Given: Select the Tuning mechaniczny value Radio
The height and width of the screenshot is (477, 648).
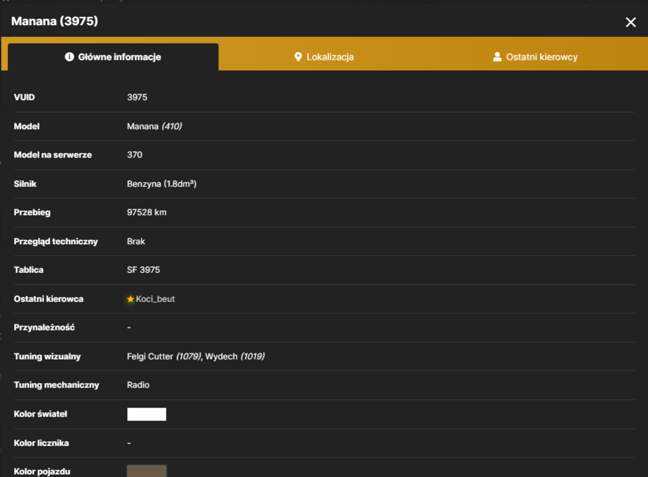Looking at the screenshot, I should point(138,385).
